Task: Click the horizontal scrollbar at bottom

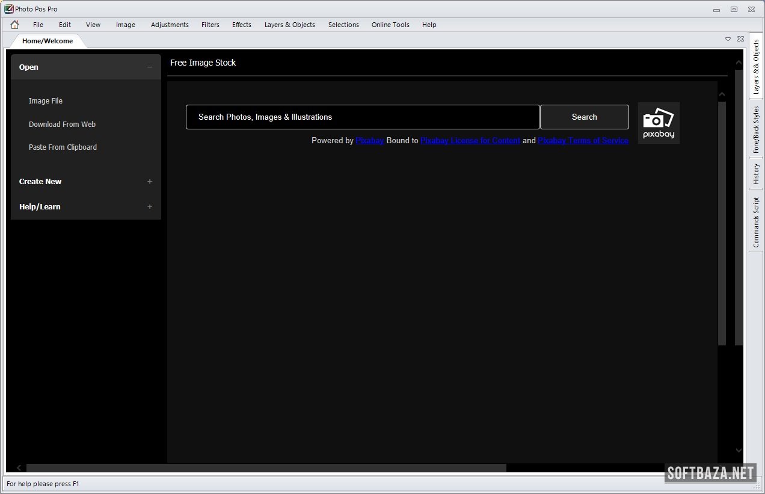Action: click(266, 468)
